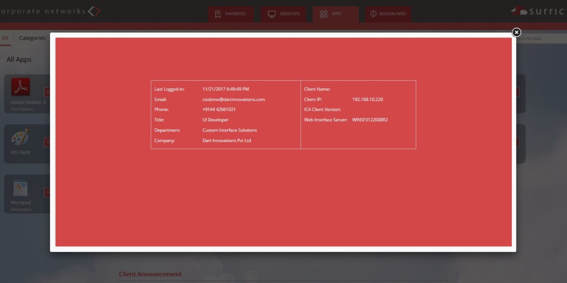The height and width of the screenshot is (283, 567).
Task: Select the Categories filter tab
Action: pos(32,38)
